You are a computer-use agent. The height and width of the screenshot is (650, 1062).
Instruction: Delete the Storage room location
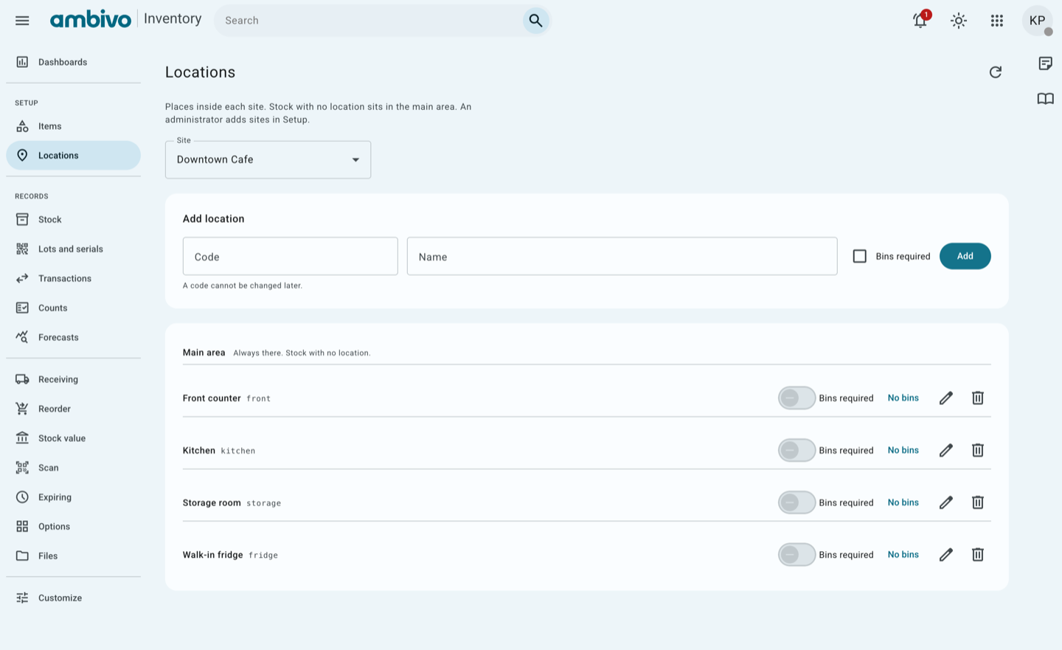click(978, 503)
